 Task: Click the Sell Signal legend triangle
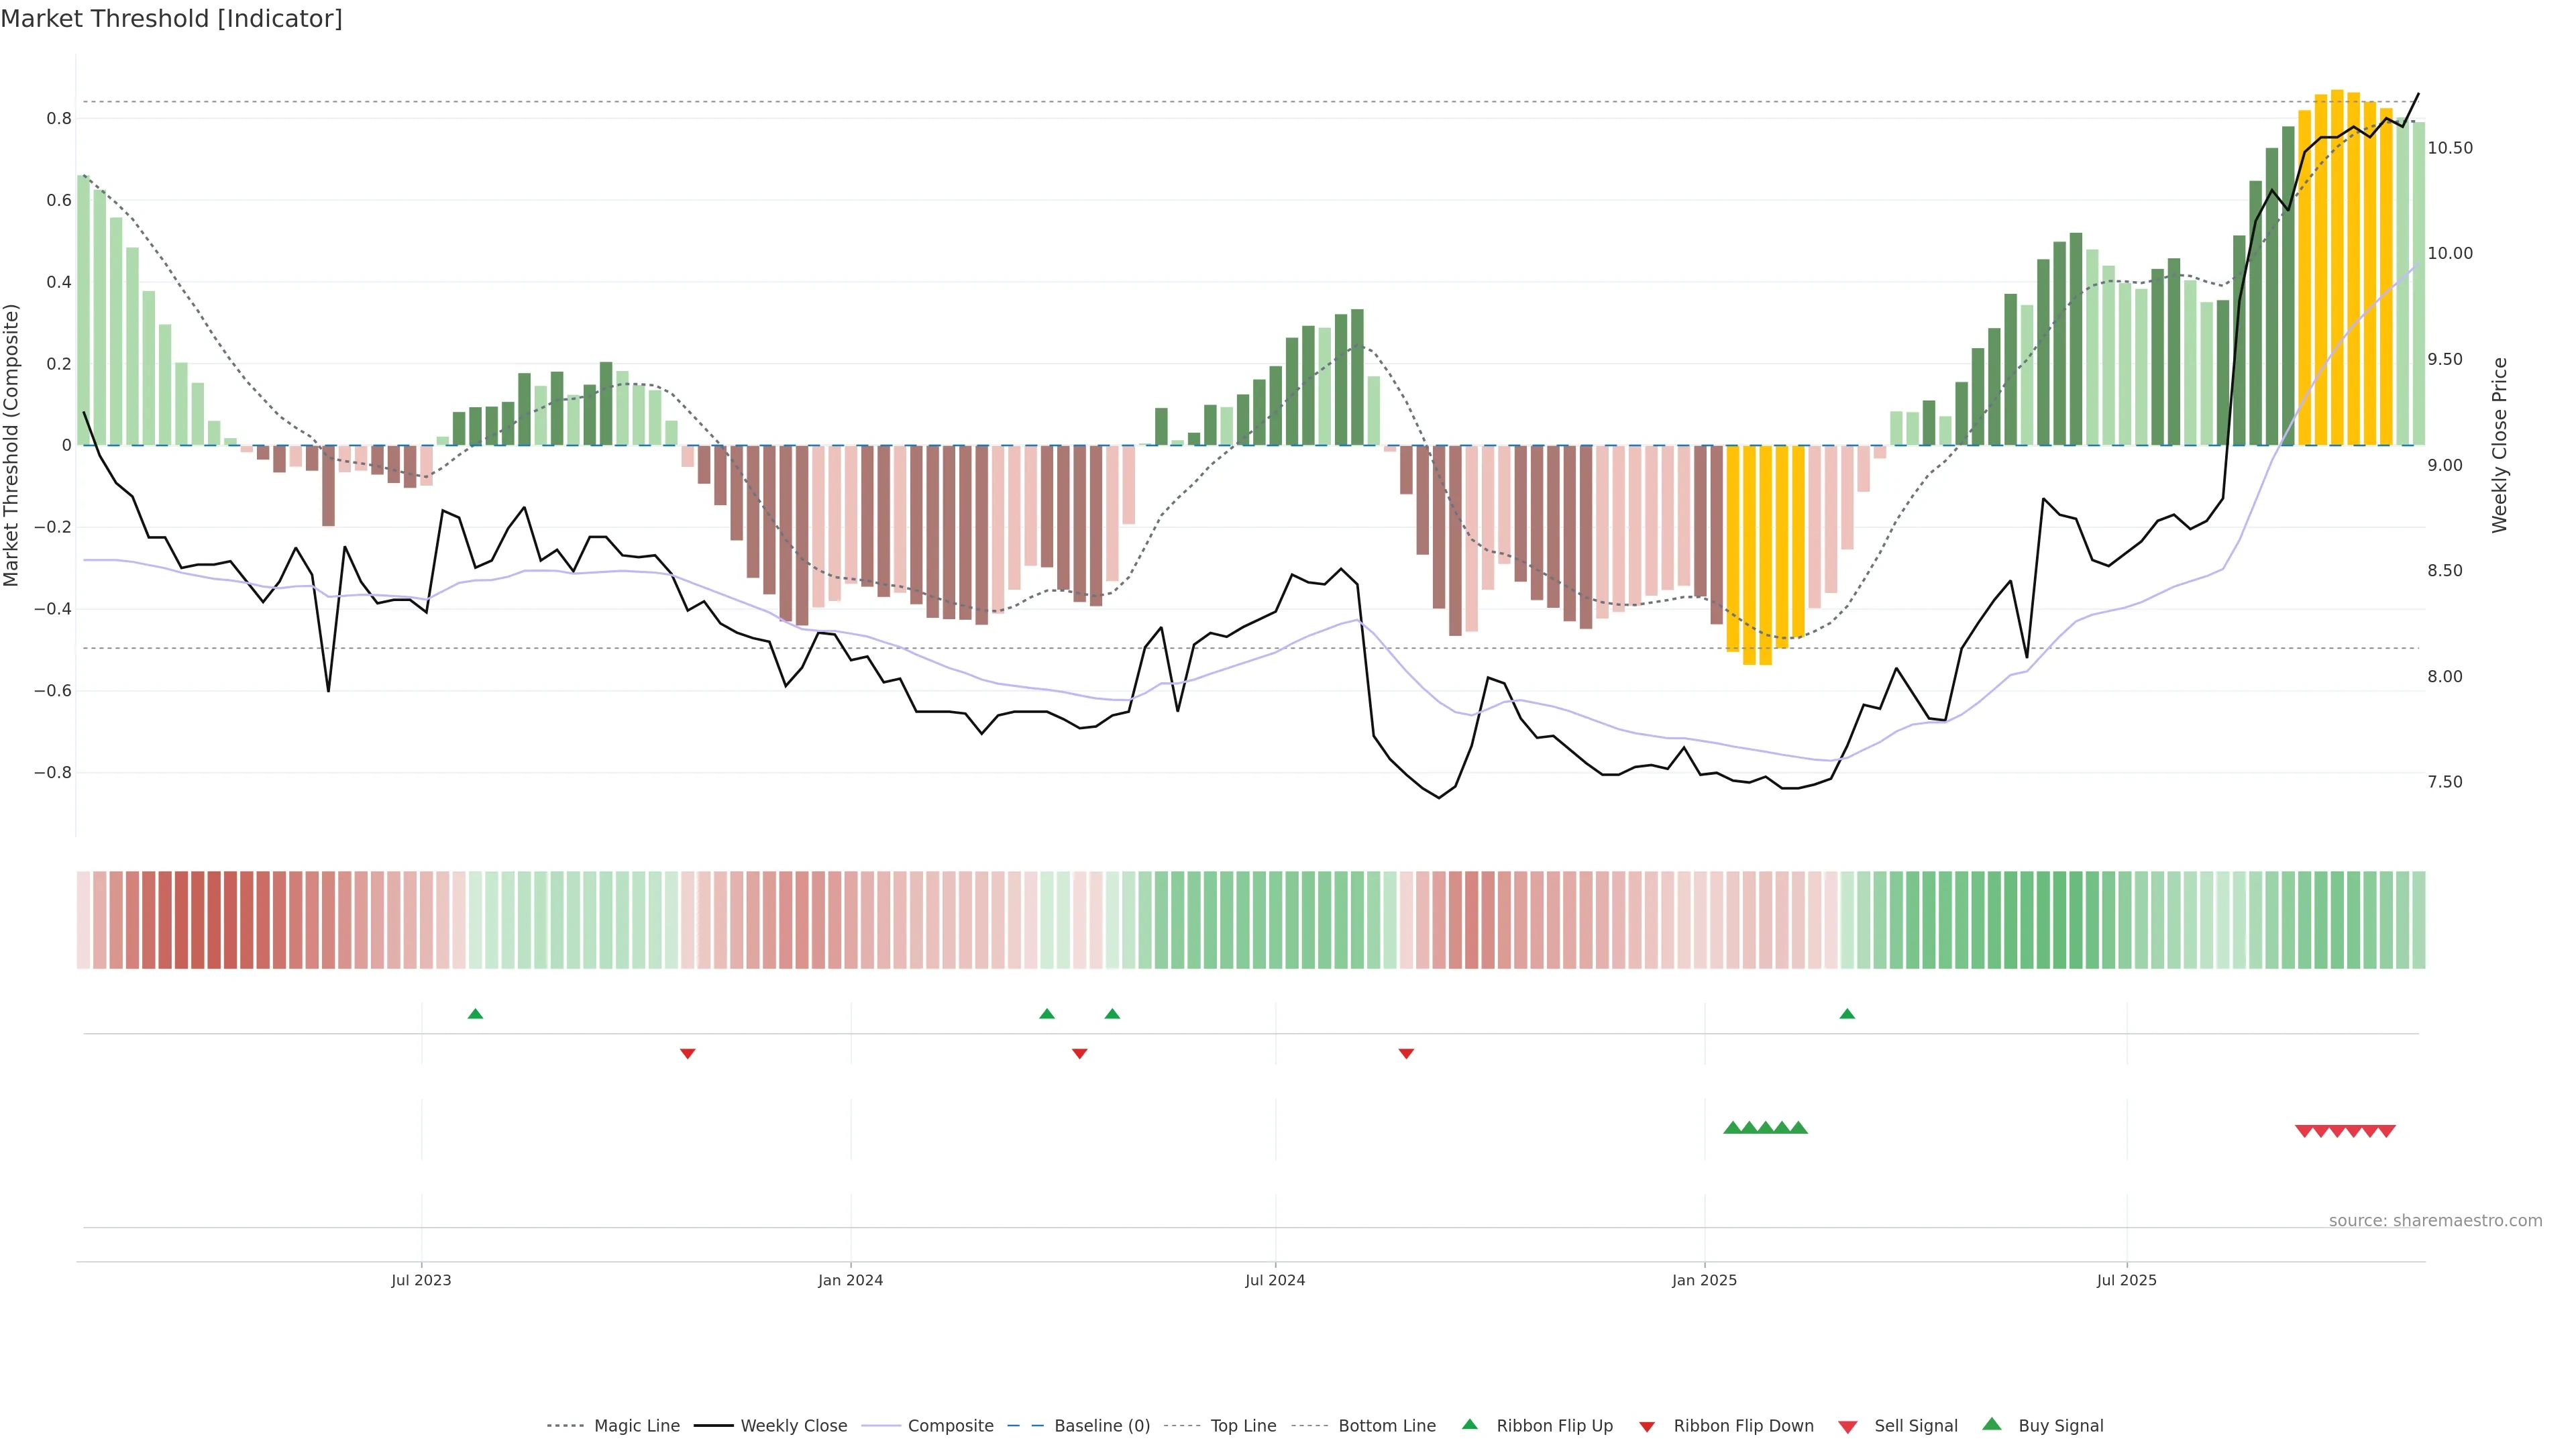(x=1848, y=1427)
